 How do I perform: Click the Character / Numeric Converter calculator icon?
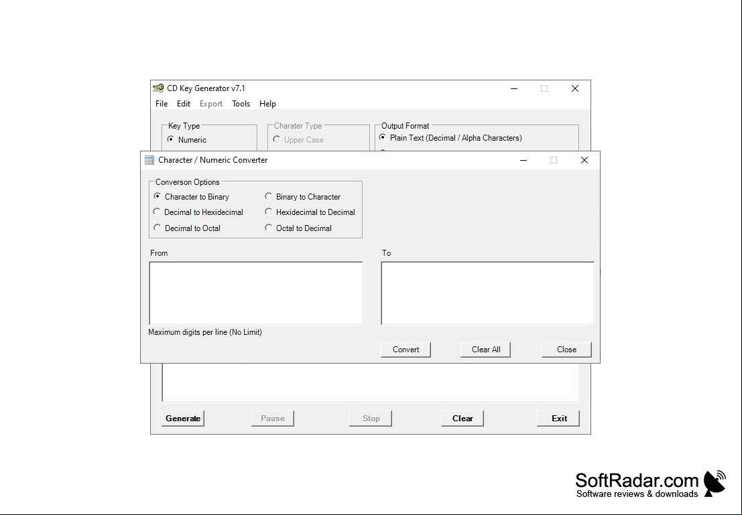coord(149,160)
